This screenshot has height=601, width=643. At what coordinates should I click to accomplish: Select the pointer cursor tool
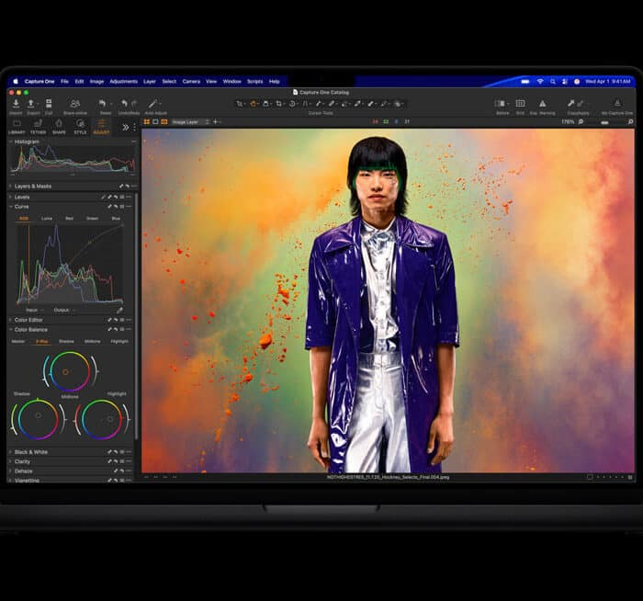[x=239, y=104]
